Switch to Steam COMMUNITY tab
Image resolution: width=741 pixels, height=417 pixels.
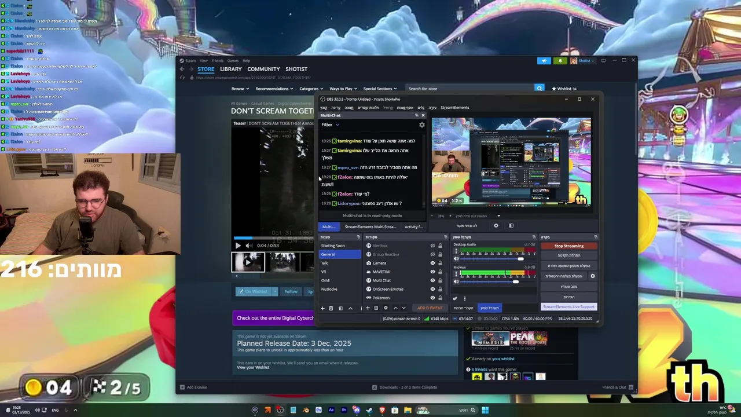[263, 69]
